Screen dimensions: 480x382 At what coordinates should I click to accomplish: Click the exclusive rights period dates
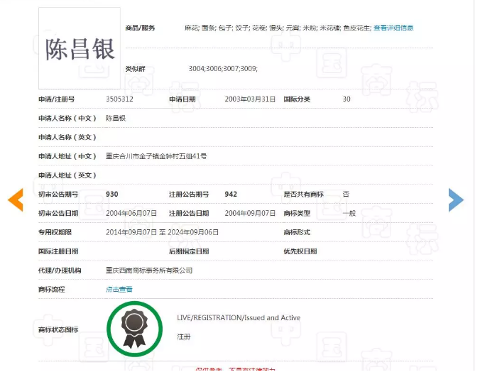pyautogui.click(x=163, y=232)
